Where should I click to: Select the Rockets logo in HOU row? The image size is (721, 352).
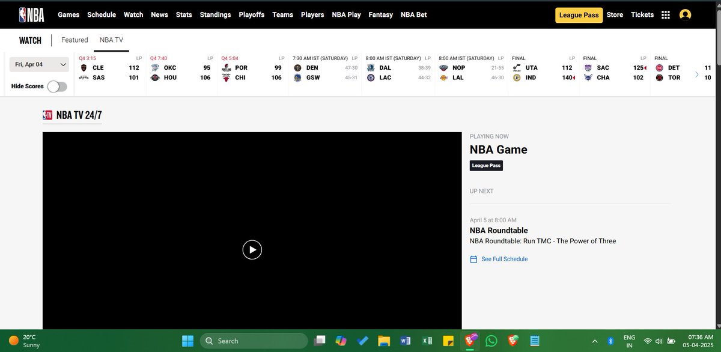[x=156, y=77]
